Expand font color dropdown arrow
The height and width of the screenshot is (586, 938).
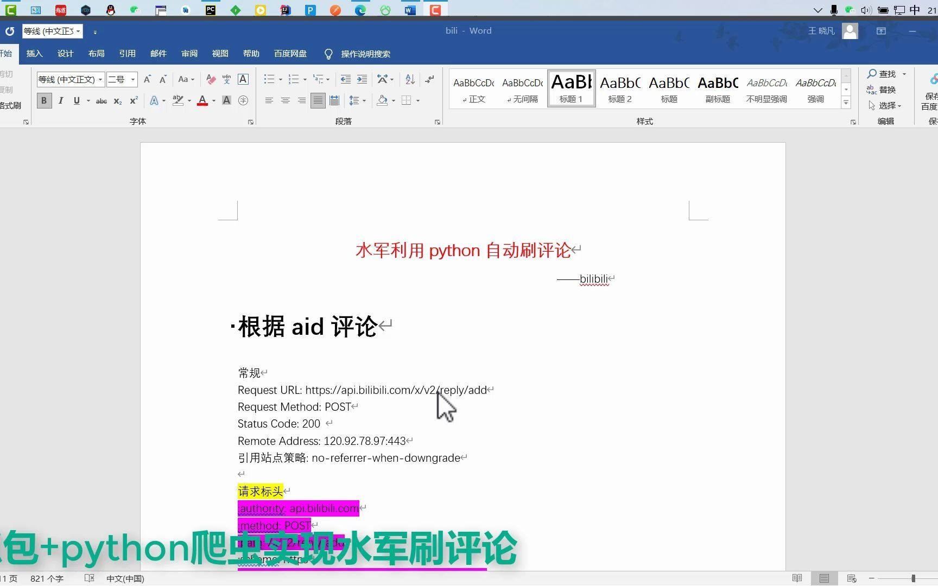(x=213, y=100)
